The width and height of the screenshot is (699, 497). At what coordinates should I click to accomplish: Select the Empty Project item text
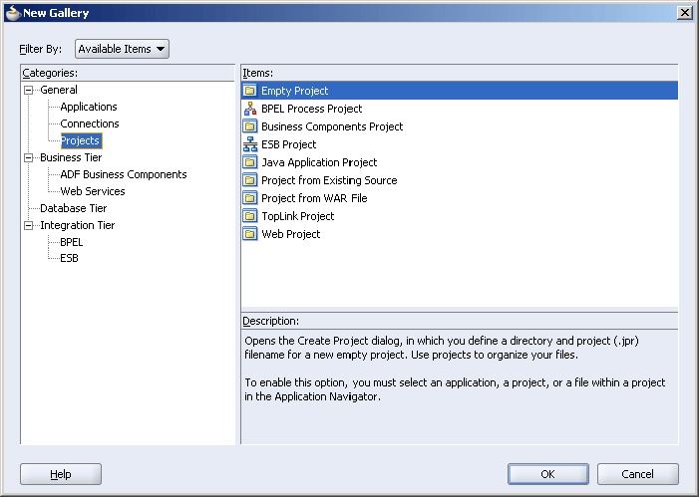pos(295,91)
